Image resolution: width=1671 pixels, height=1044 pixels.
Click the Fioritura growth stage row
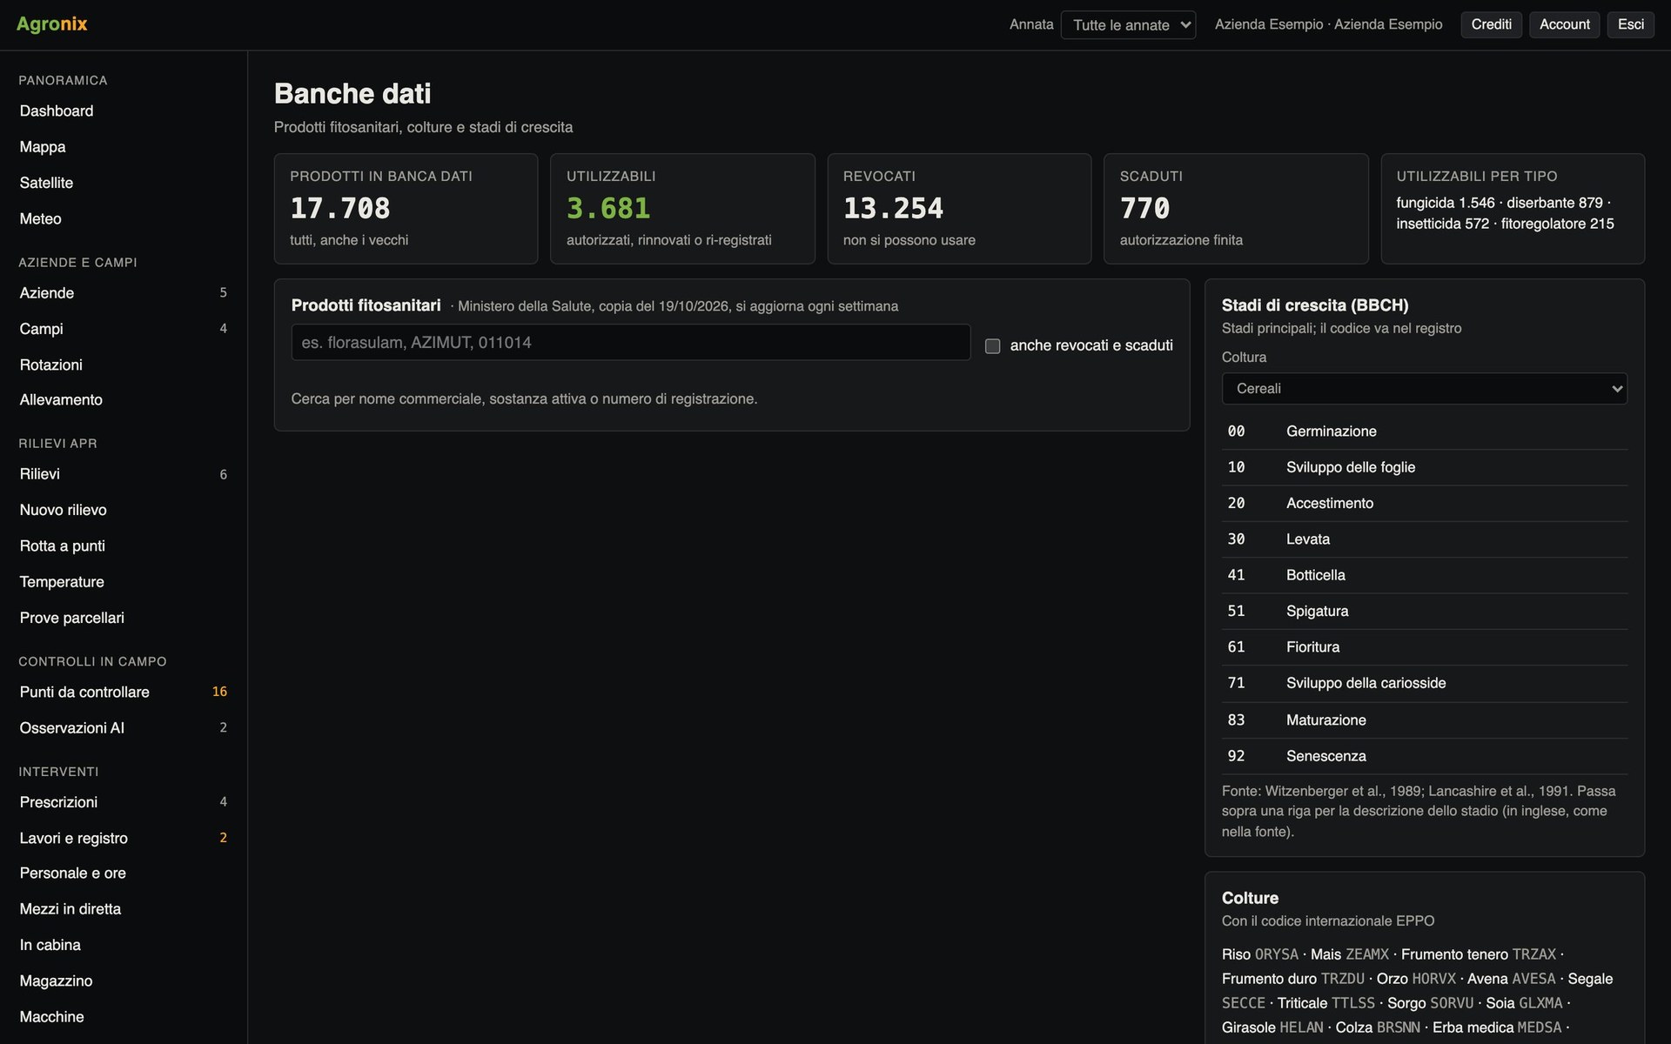click(1424, 647)
